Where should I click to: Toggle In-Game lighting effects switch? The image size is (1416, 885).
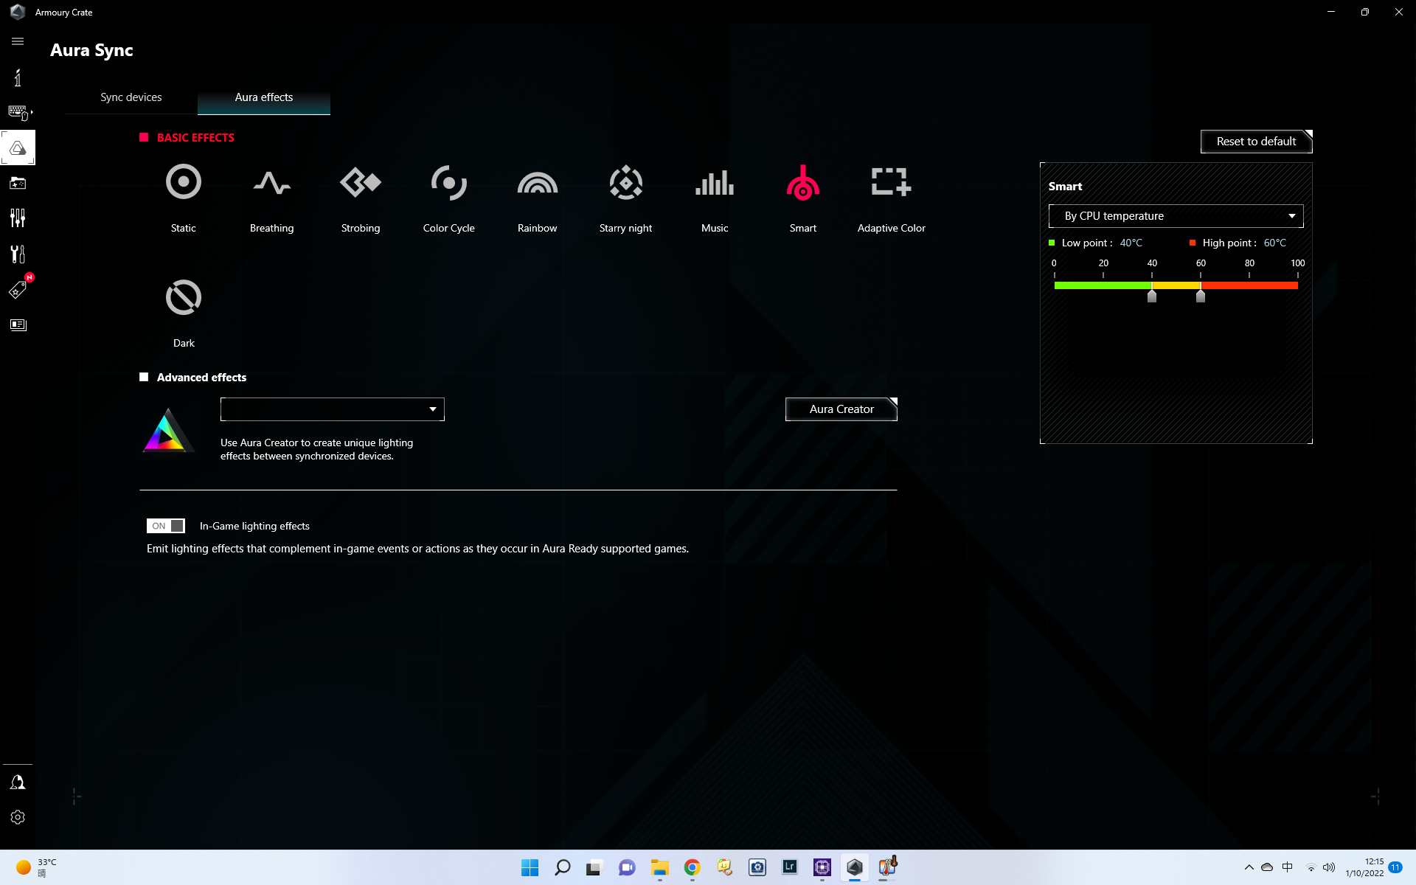pos(165,526)
